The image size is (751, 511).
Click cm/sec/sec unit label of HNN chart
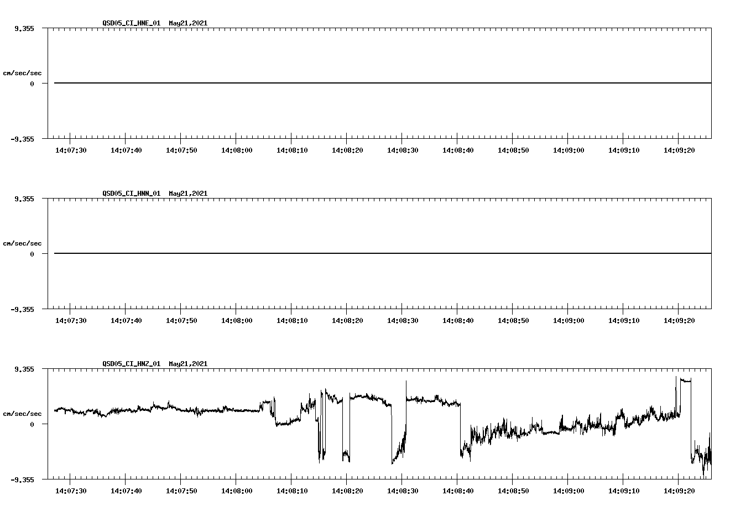click(22, 243)
